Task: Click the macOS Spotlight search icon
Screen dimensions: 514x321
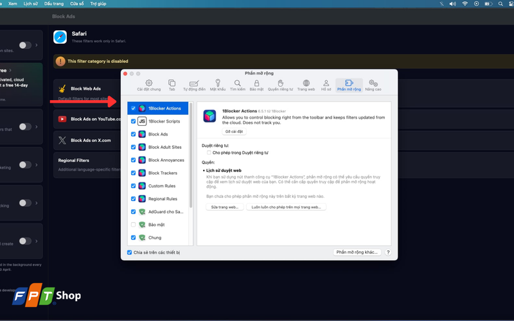Action: coord(501,4)
